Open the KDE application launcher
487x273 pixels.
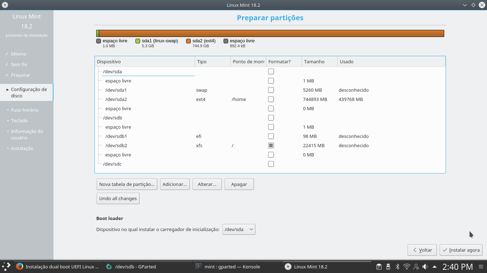pyautogui.click(x=6, y=267)
